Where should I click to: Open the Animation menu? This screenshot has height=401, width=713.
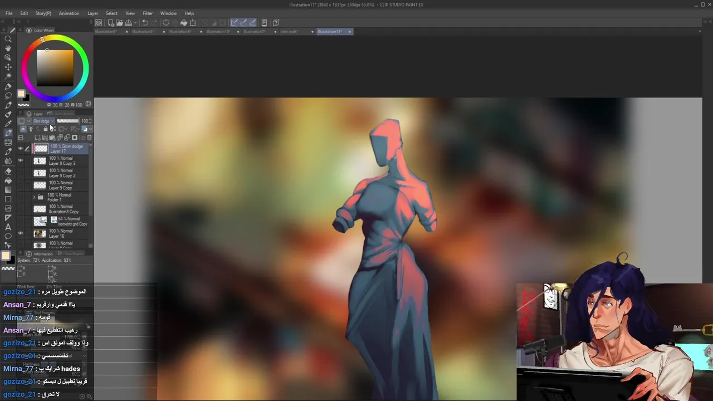(69, 13)
